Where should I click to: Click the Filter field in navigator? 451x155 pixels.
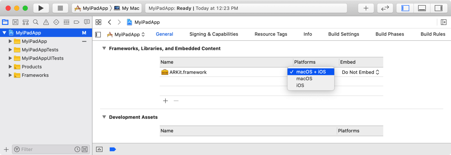click(x=45, y=149)
